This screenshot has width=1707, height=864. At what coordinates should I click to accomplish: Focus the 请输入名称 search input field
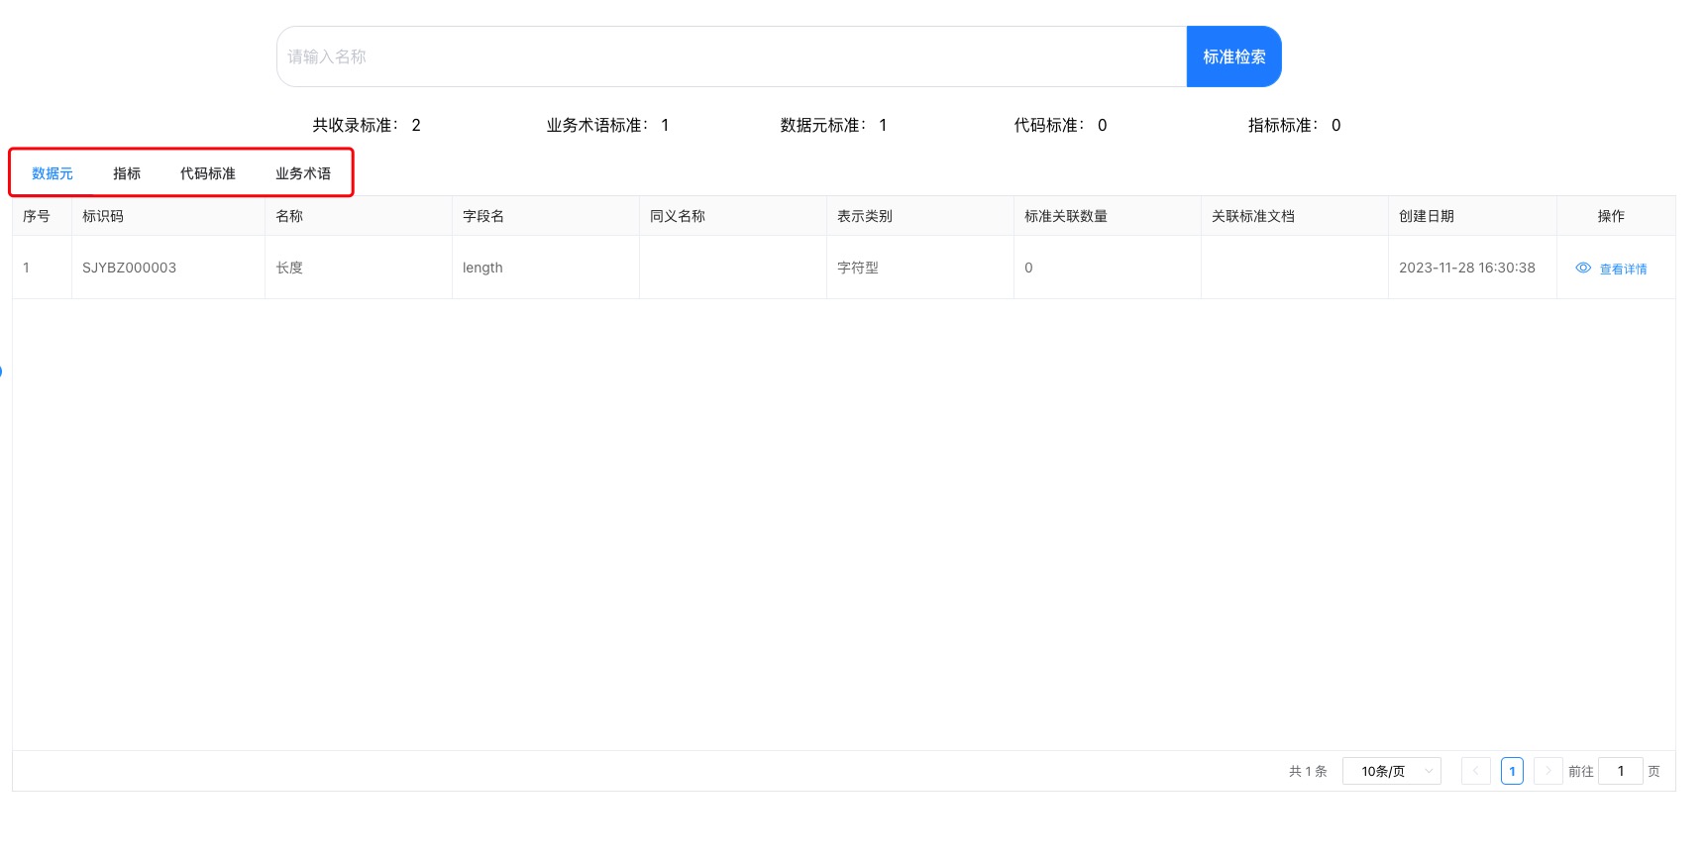pyautogui.click(x=731, y=56)
